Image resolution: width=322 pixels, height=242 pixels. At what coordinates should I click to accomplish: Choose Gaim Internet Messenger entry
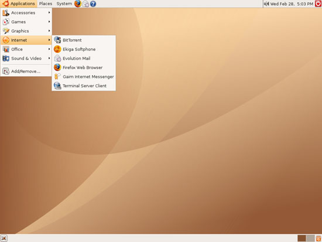[x=84, y=77]
